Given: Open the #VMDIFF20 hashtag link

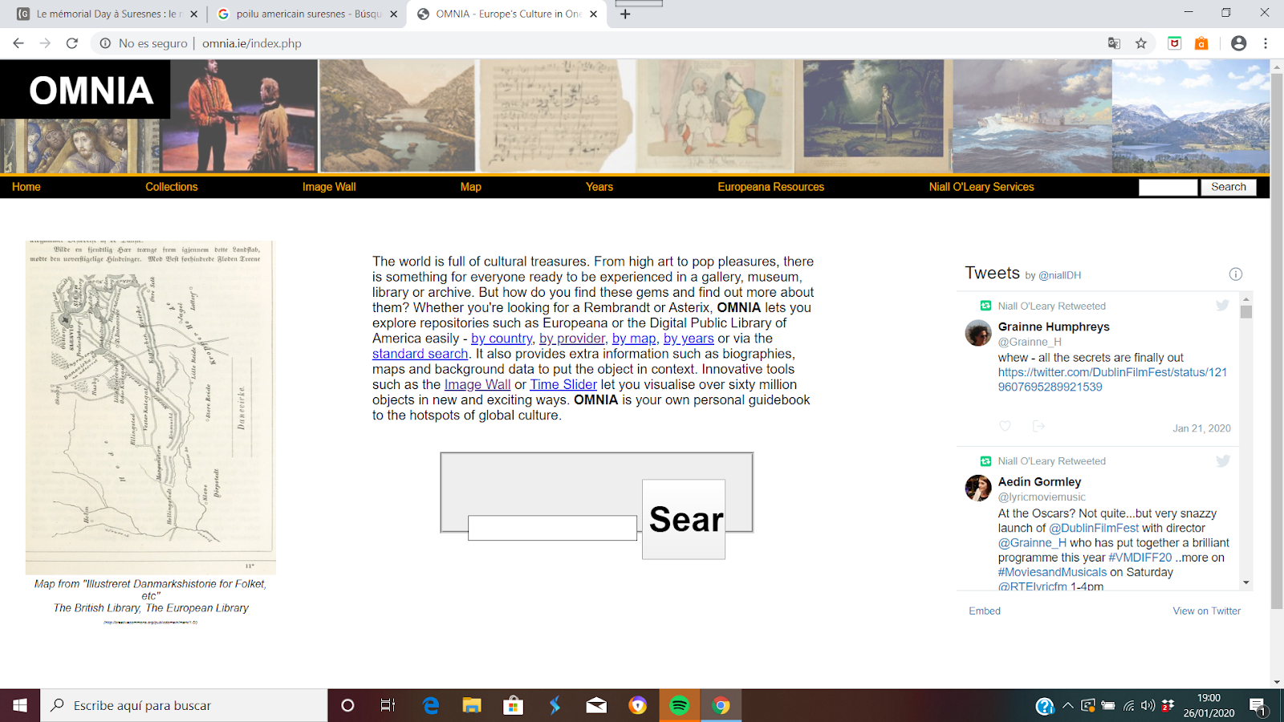Looking at the screenshot, I should (x=1140, y=558).
